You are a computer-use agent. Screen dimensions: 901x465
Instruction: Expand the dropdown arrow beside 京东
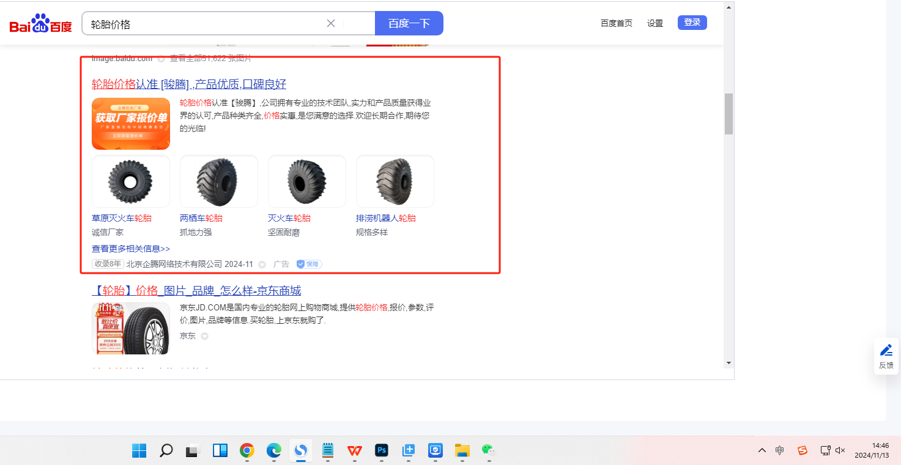[204, 336]
